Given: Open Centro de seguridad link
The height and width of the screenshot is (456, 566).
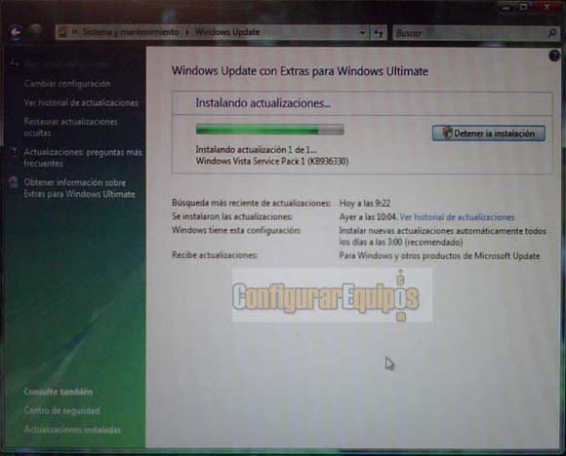Looking at the screenshot, I should coord(61,410).
